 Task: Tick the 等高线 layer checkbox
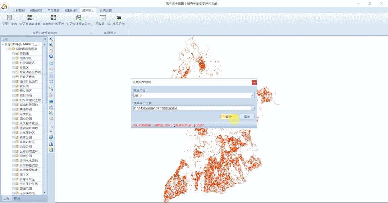13,54
